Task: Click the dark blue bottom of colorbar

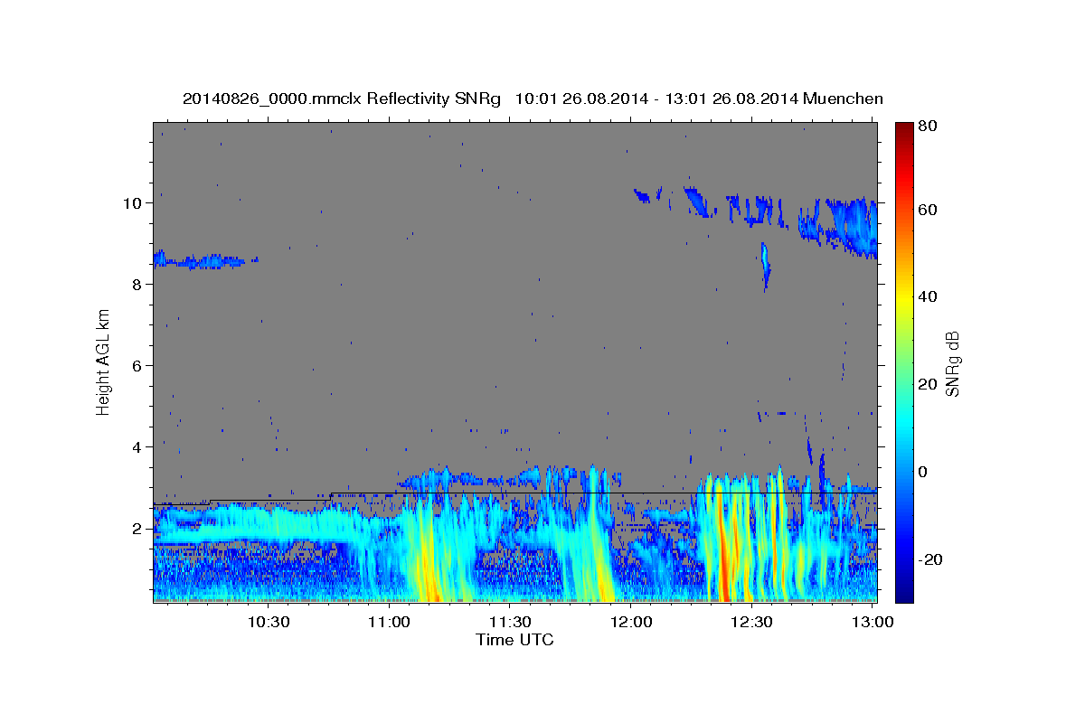Action: 904,592
